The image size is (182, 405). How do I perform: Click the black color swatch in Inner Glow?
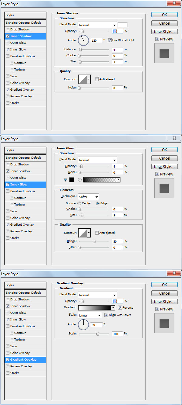point(72,180)
